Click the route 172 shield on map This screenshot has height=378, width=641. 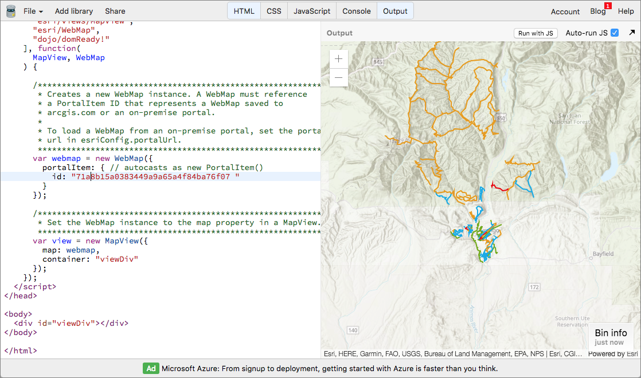tap(534, 288)
